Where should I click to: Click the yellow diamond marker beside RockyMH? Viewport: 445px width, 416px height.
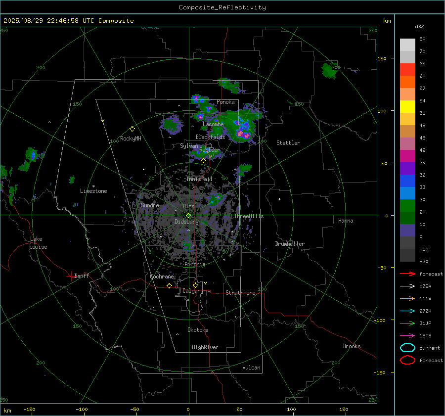click(x=132, y=129)
